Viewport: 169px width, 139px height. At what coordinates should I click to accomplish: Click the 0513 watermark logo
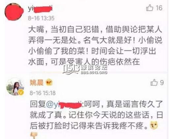[x=71, y=70]
